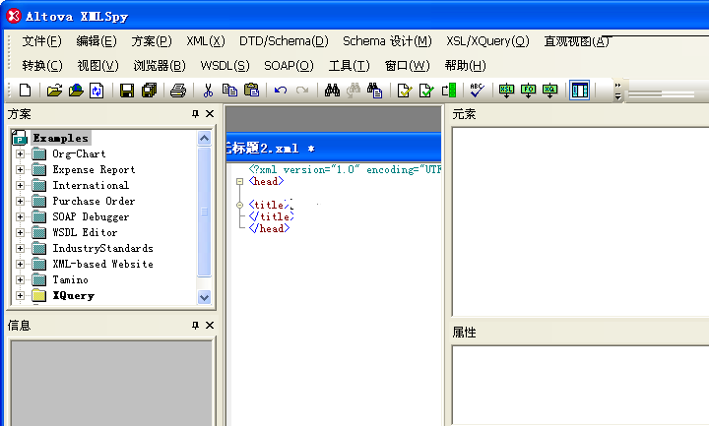The image size is (709, 426).
Task: Expand the Purchase Order folder
Action: [x=20, y=201]
